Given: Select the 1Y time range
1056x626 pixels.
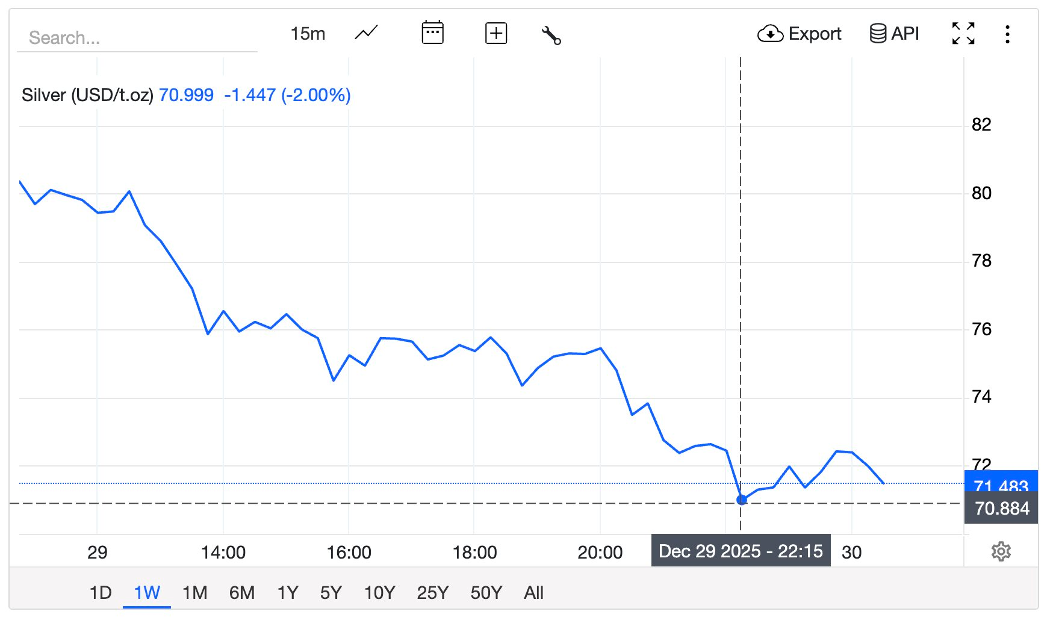Looking at the screenshot, I should pyautogui.click(x=288, y=593).
